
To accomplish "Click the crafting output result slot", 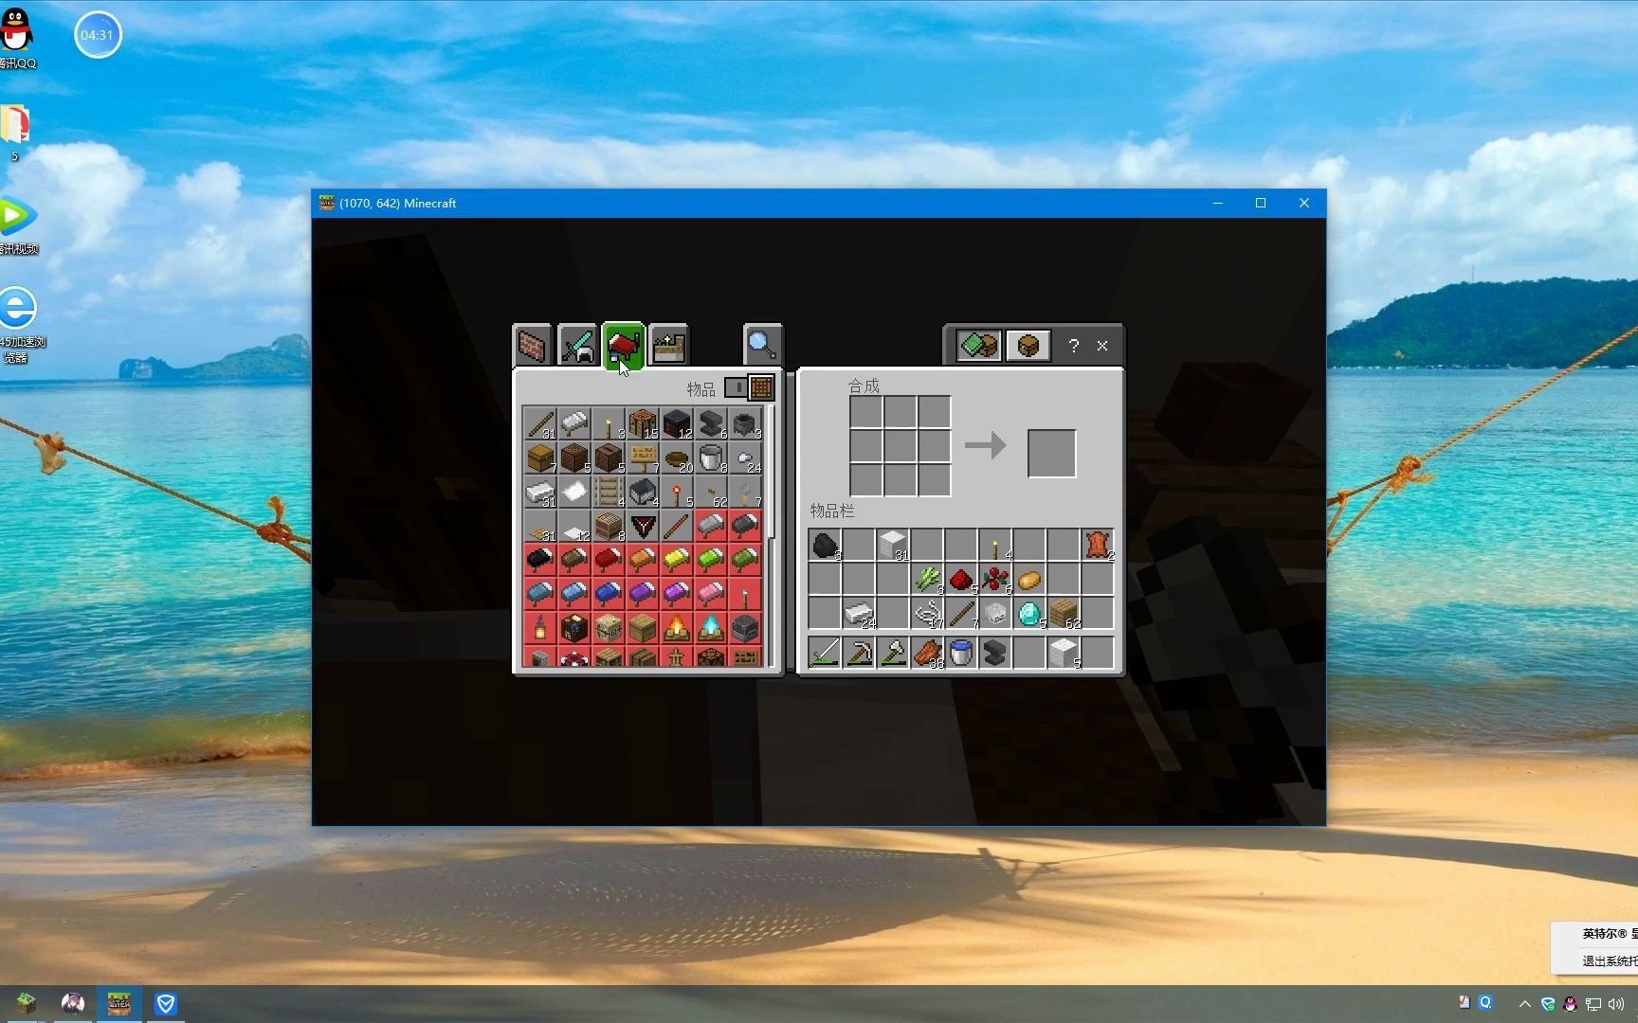I will click(x=1051, y=453).
